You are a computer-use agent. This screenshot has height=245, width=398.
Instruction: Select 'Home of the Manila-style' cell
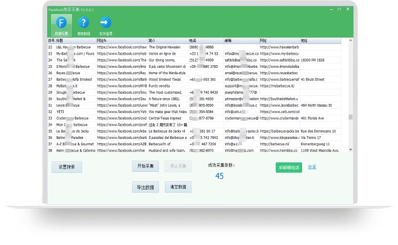point(168,73)
